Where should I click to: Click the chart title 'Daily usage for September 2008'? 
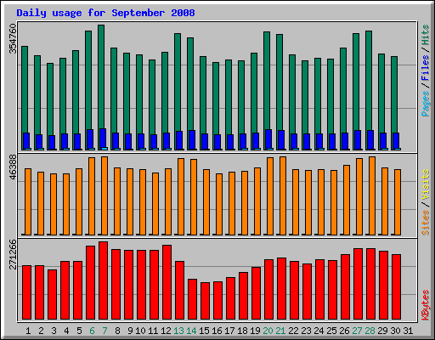[105, 13]
